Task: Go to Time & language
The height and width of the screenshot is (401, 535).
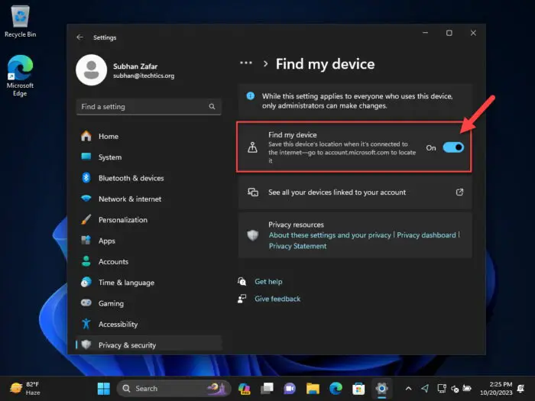Action: click(x=149, y=283)
